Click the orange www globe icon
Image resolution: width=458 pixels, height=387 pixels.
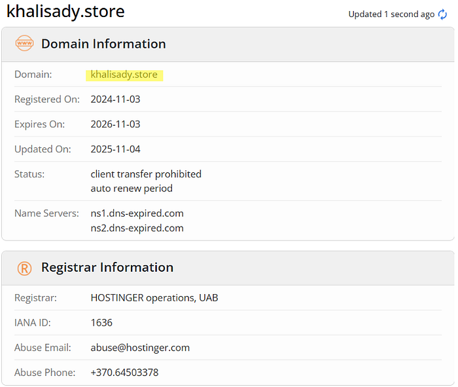click(25, 43)
